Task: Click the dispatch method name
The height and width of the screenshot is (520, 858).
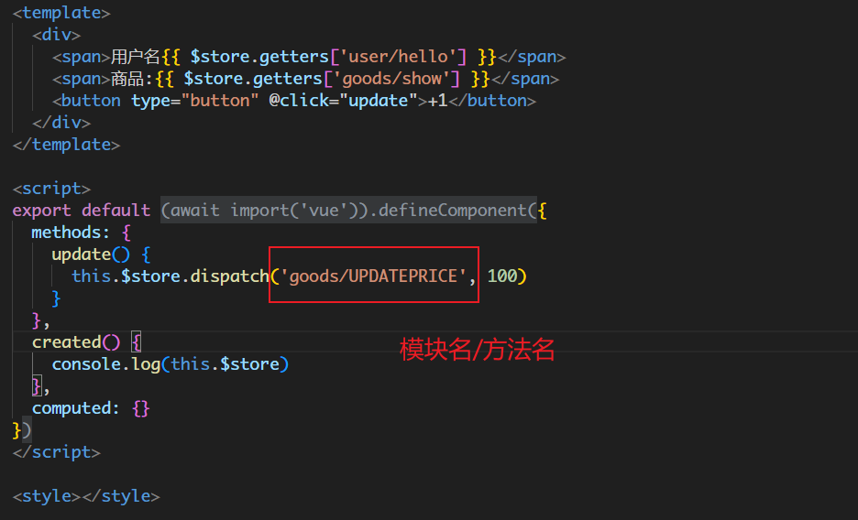Action: coord(229,276)
